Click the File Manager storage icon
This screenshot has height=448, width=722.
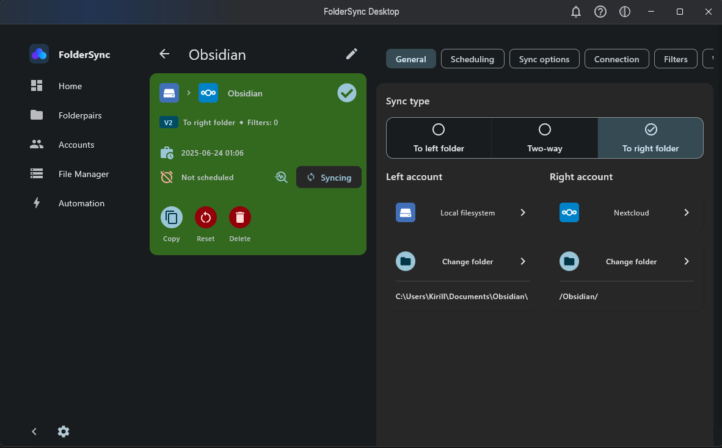coord(37,173)
